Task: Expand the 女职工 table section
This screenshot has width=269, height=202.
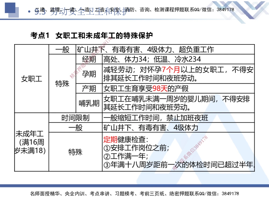Action: click(32, 79)
